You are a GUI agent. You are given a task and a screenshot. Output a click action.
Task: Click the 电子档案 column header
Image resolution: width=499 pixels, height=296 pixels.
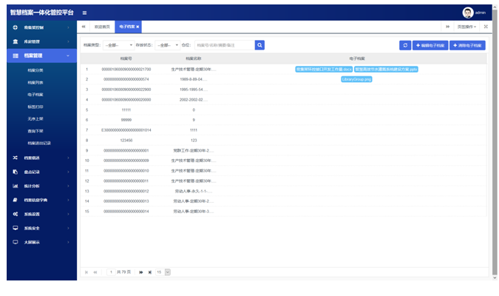pyautogui.click(x=357, y=58)
